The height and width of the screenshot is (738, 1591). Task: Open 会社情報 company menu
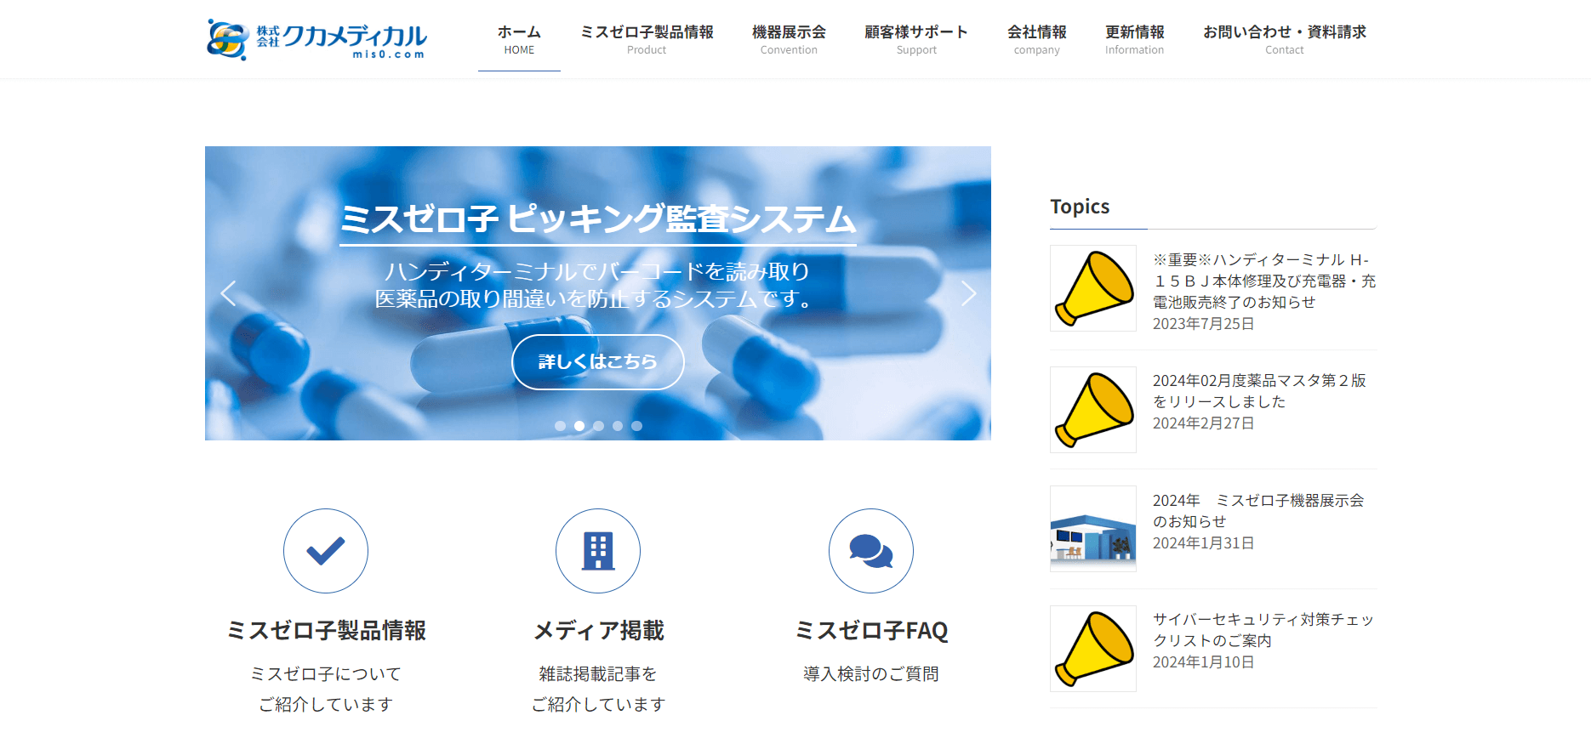coord(1037,40)
